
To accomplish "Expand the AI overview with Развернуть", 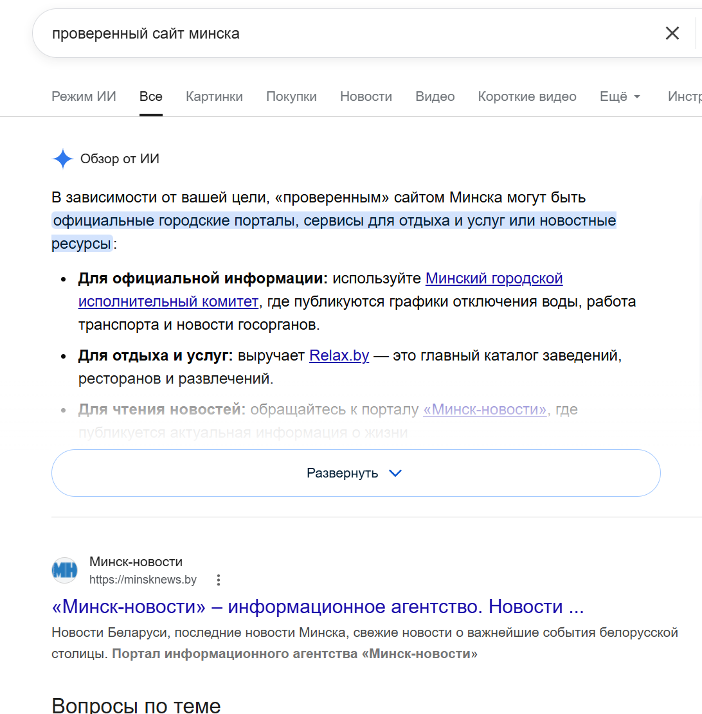I will [x=355, y=473].
